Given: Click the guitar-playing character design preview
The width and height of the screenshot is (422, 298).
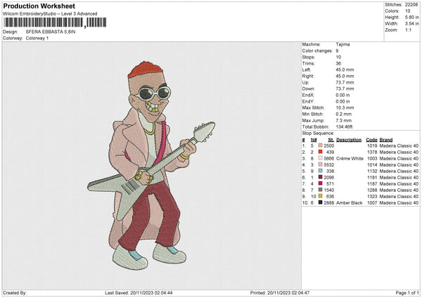Looking at the screenshot, I should [151, 166].
